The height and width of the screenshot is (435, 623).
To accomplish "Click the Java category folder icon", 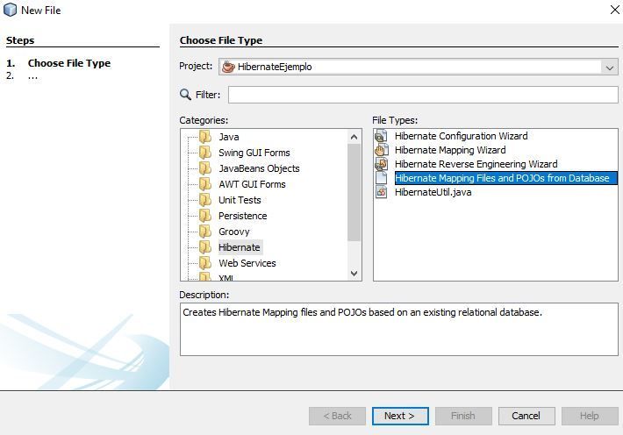I will (x=205, y=137).
